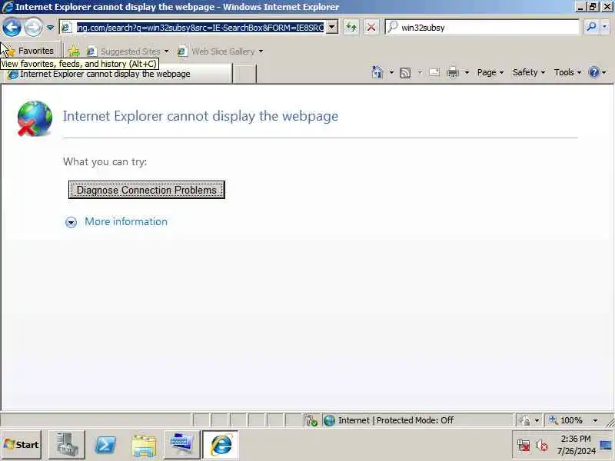Open the computer keyboard taskbar icon
Image resolution: width=615 pixels, height=461 pixels.
pyautogui.click(x=181, y=445)
